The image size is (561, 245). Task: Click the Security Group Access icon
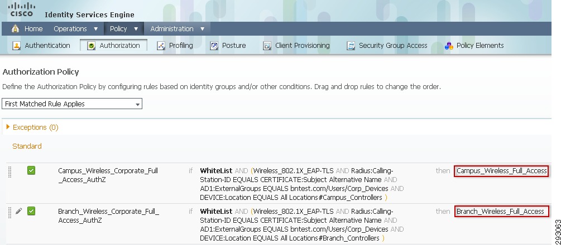[x=351, y=46]
